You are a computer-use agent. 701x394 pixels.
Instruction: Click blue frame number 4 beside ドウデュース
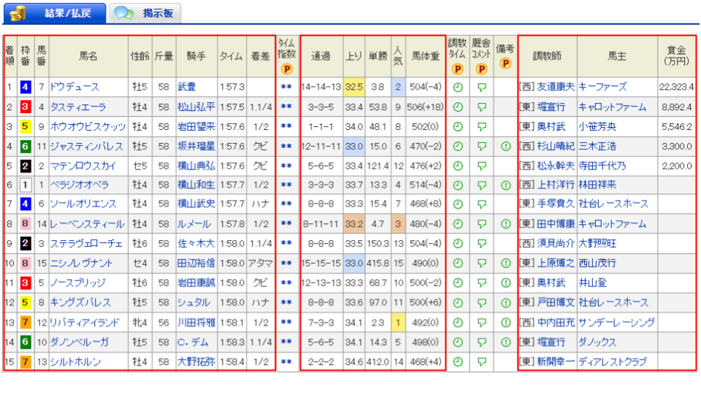tap(25, 87)
